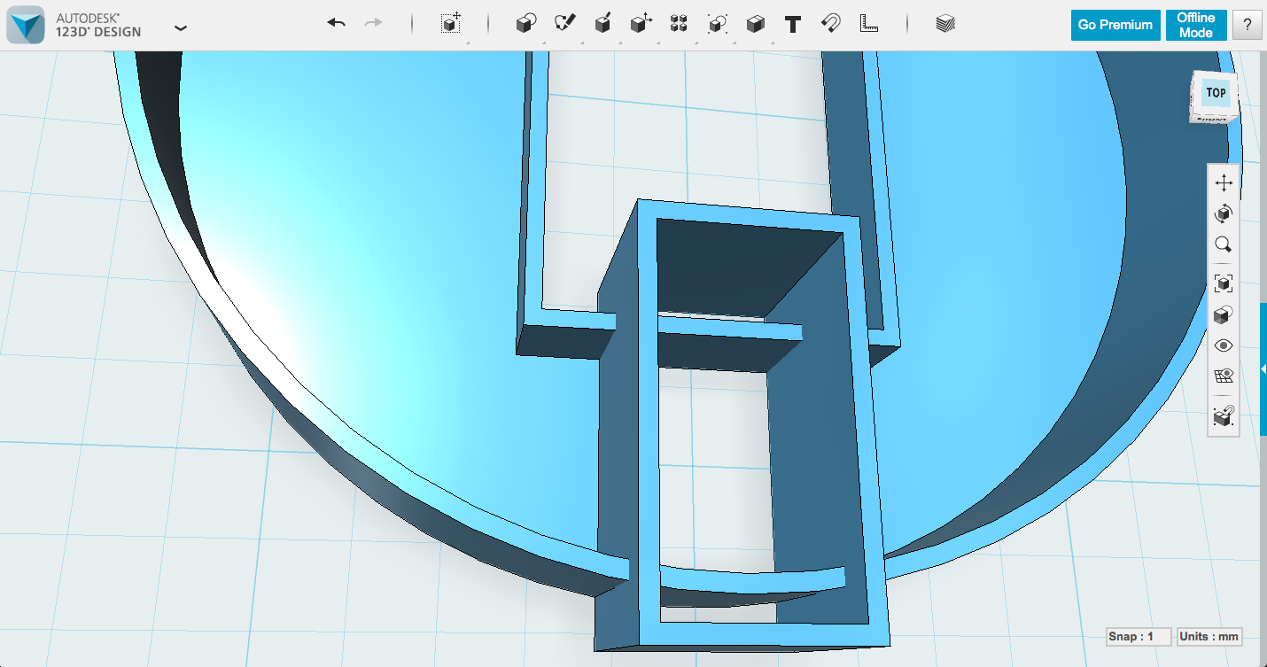Select the Transform tool in the toolbar
Viewport: 1267px width, 667px height.
(x=450, y=24)
